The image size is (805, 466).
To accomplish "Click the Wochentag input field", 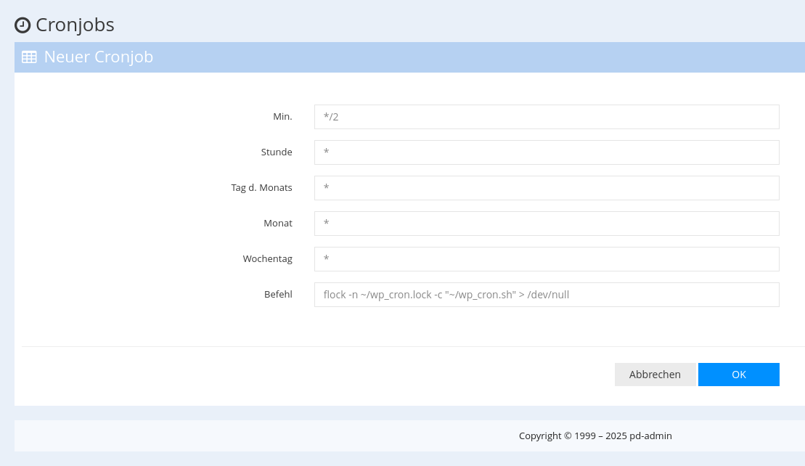I will (547, 258).
